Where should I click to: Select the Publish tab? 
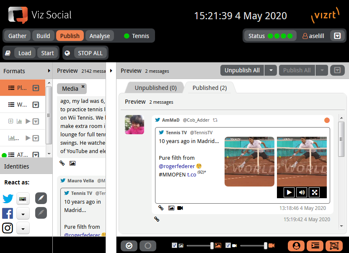coord(70,36)
